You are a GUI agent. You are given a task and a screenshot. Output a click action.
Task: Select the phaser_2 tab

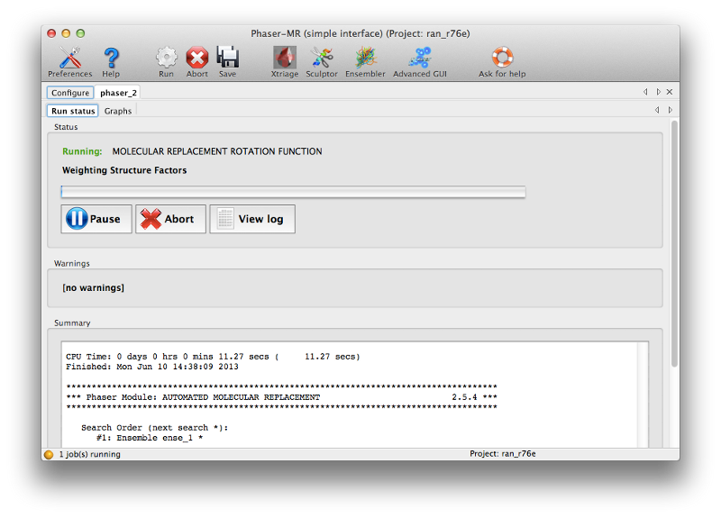117,93
